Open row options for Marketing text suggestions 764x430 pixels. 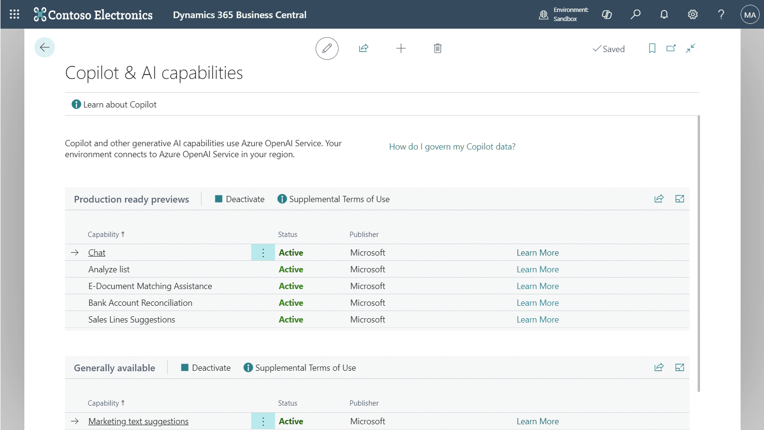click(263, 421)
